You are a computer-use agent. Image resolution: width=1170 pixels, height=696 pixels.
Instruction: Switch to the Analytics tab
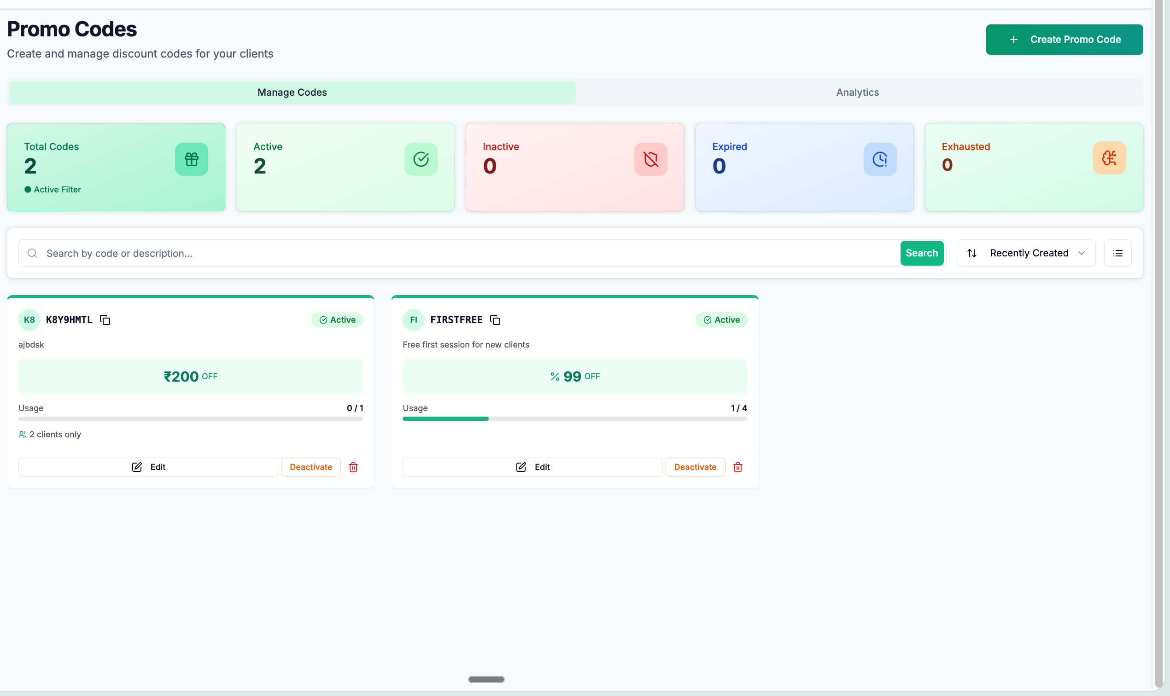857,93
